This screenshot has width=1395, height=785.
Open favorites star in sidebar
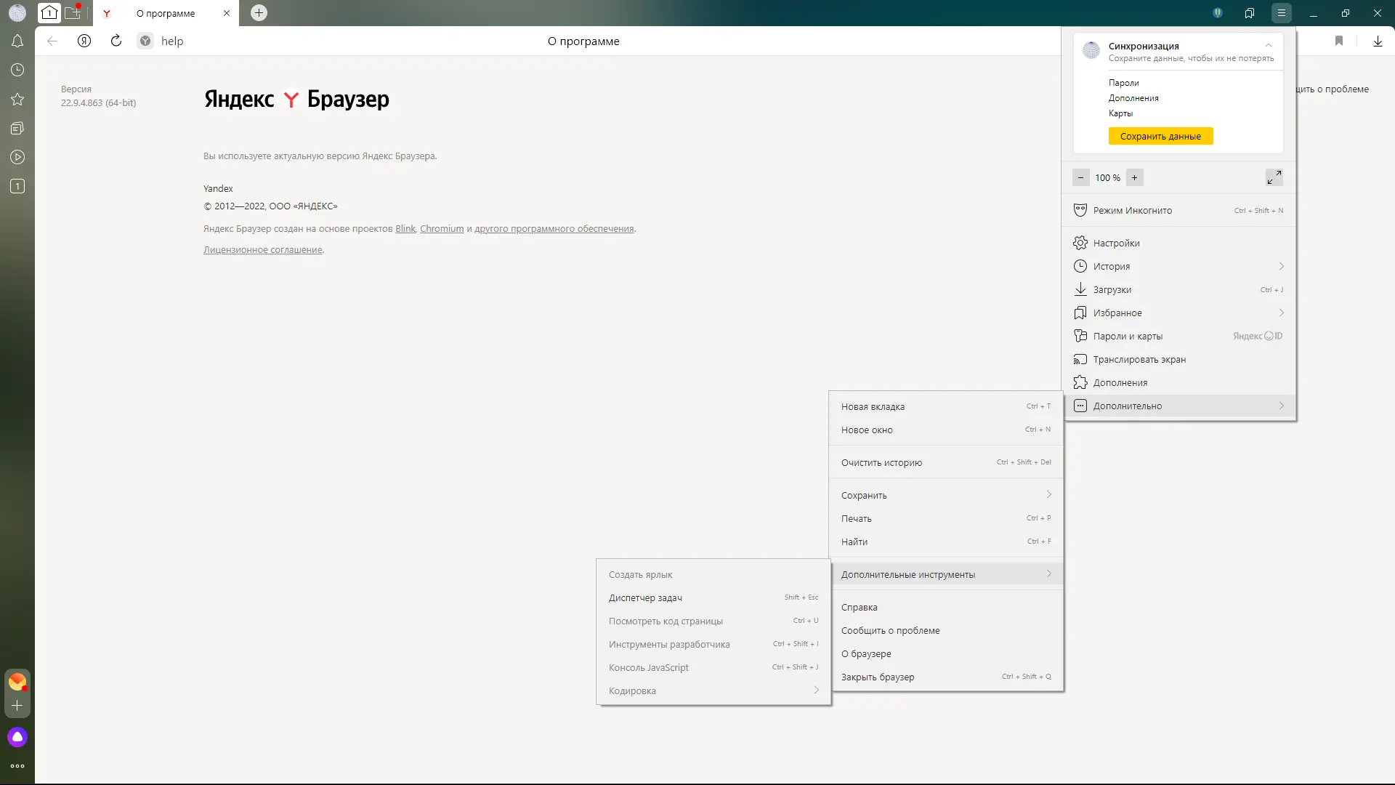pyautogui.click(x=17, y=100)
